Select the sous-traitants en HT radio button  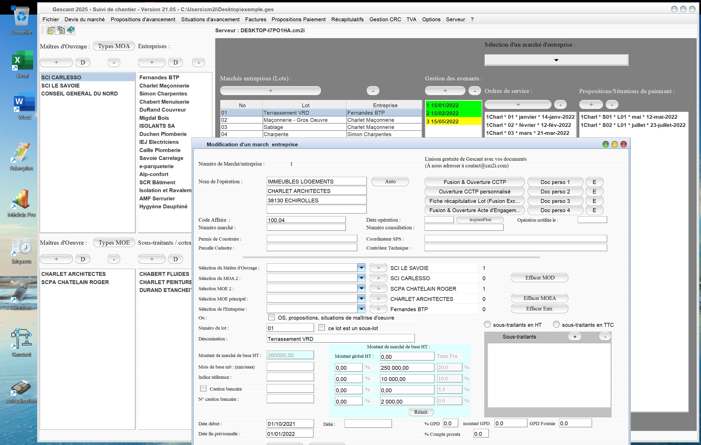(487, 324)
